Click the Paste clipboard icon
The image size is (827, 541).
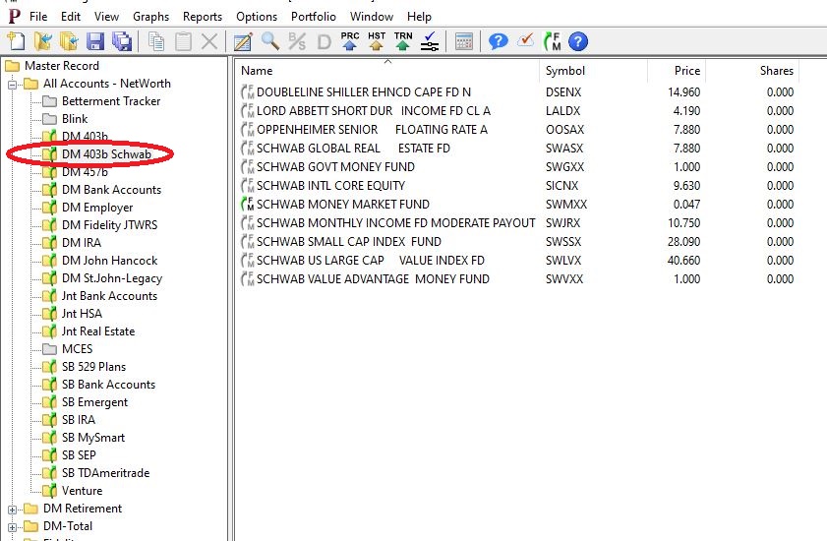(x=183, y=41)
